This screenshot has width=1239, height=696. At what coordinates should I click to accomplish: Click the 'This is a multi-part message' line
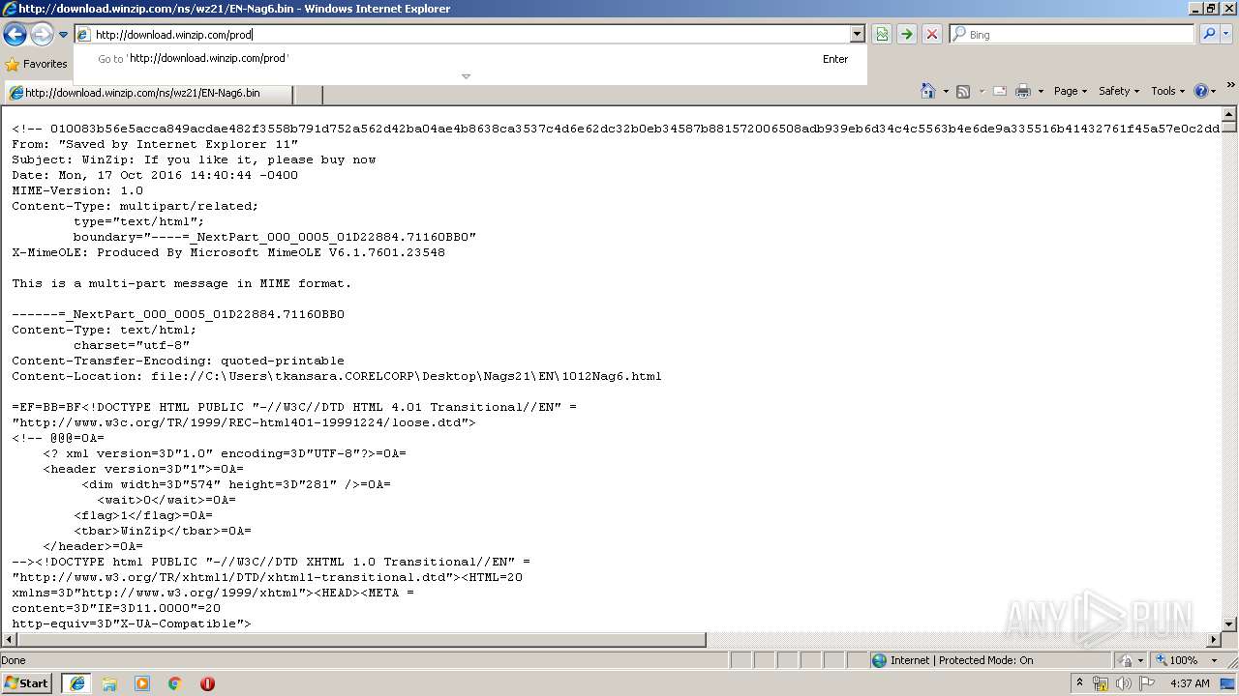coord(182,283)
